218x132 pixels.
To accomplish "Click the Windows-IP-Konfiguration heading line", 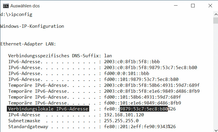I will (x=32, y=26).
